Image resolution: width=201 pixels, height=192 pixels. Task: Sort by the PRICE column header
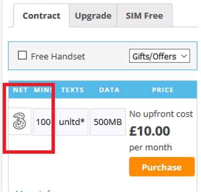(163, 90)
